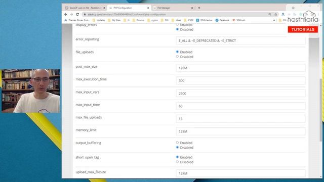The image size is (324, 182).
Task: Click the short_open_tag setting label
Action: tap(87, 157)
